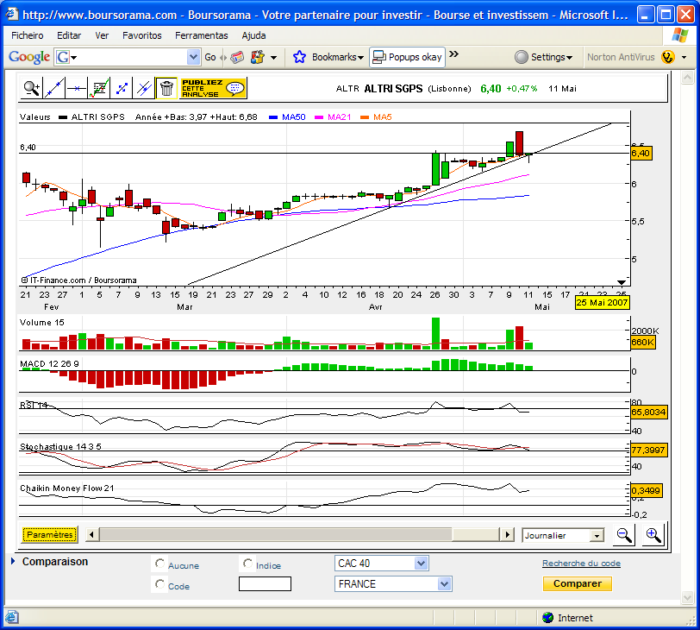
Task: Click the Chaikin Money Flow 21 label
Action: 67,488
